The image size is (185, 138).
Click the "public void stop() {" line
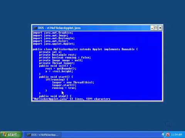55,96
